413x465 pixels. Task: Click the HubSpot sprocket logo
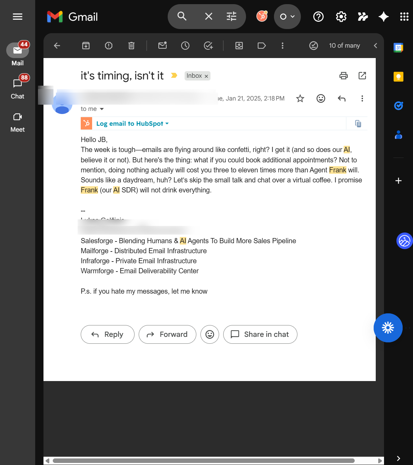(x=86, y=123)
